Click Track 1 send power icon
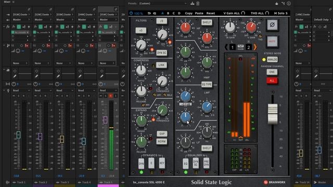333x187 pixels. 21,46
